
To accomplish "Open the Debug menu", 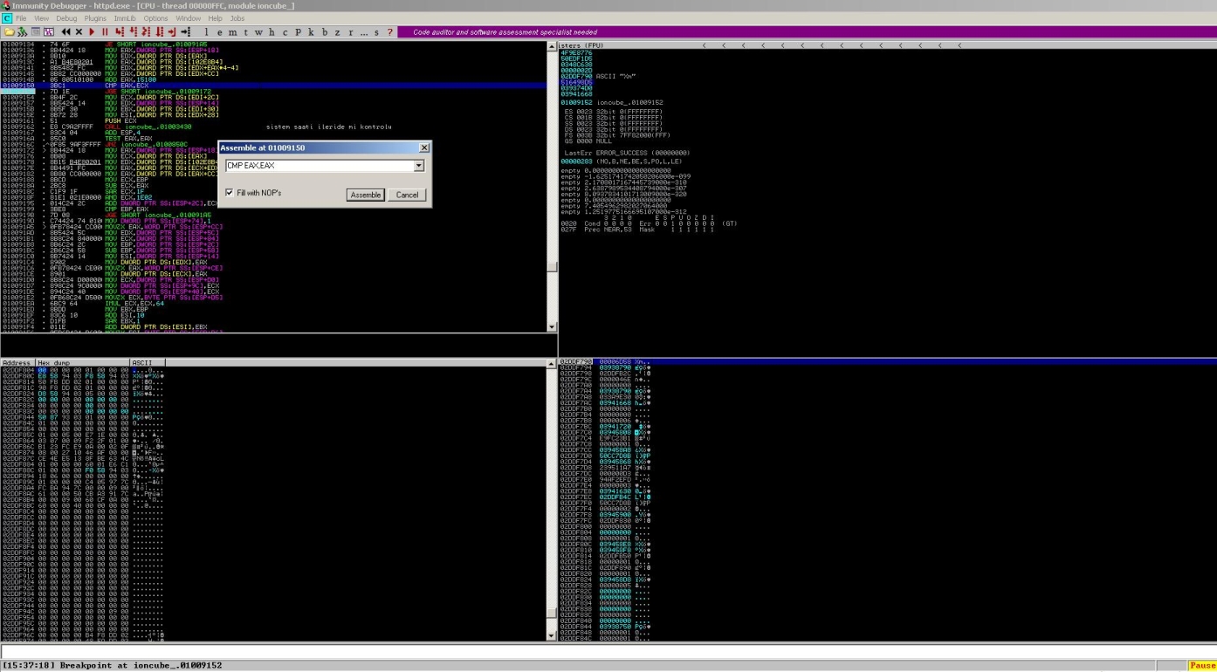I will [66, 18].
